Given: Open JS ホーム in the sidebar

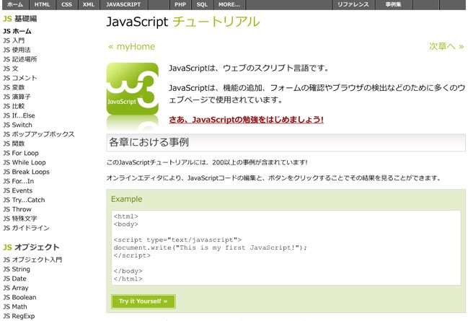Looking at the screenshot, I should click(17, 31).
